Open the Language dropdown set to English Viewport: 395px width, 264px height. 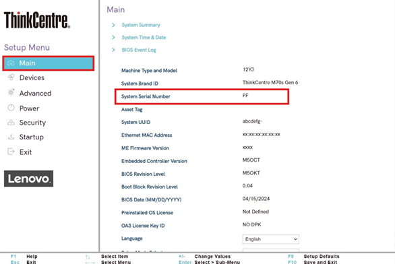pyautogui.click(x=271, y=239)
